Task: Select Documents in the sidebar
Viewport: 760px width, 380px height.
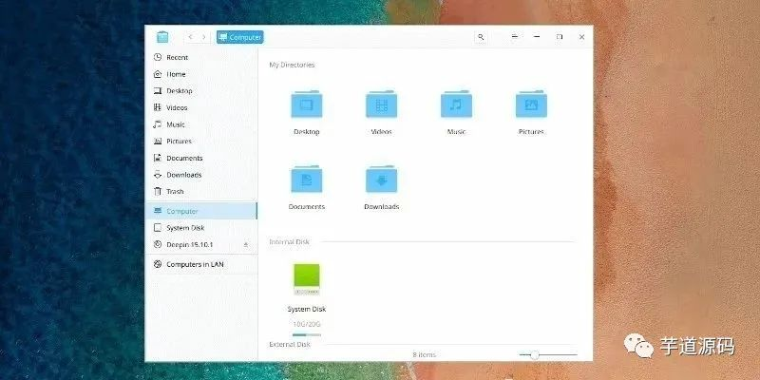Action: coord(201,158)
